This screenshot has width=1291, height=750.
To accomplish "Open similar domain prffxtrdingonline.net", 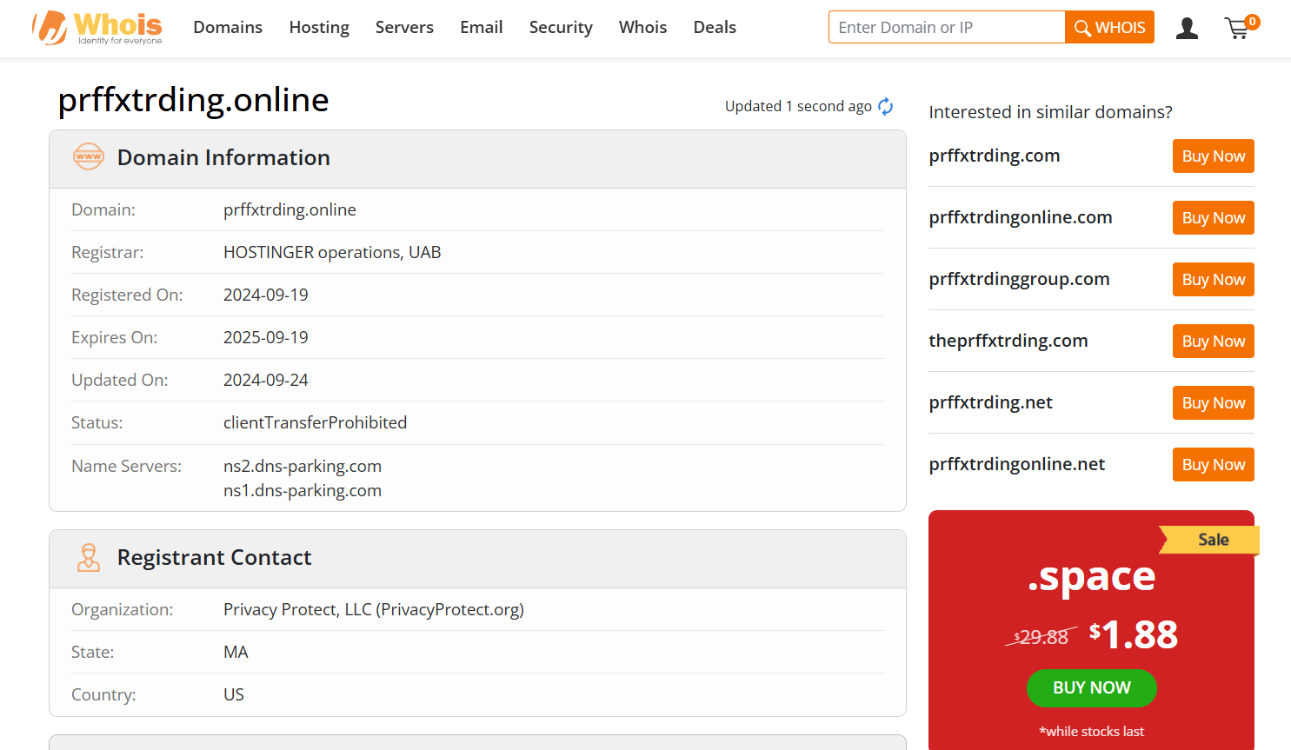I will click(x=1016, y=464).
